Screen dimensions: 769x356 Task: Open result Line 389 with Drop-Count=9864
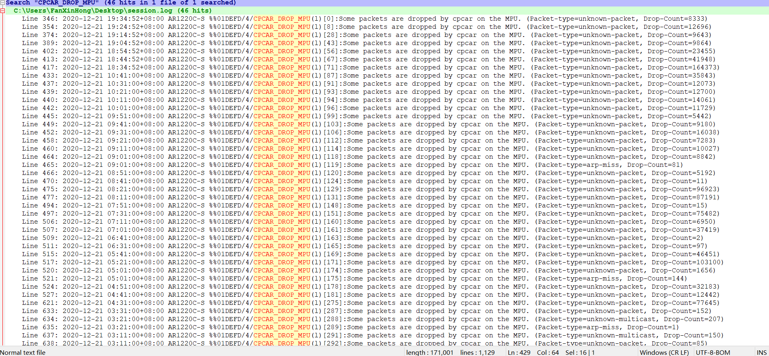367,43
